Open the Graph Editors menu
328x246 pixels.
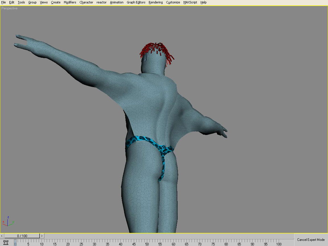[136, 2]
